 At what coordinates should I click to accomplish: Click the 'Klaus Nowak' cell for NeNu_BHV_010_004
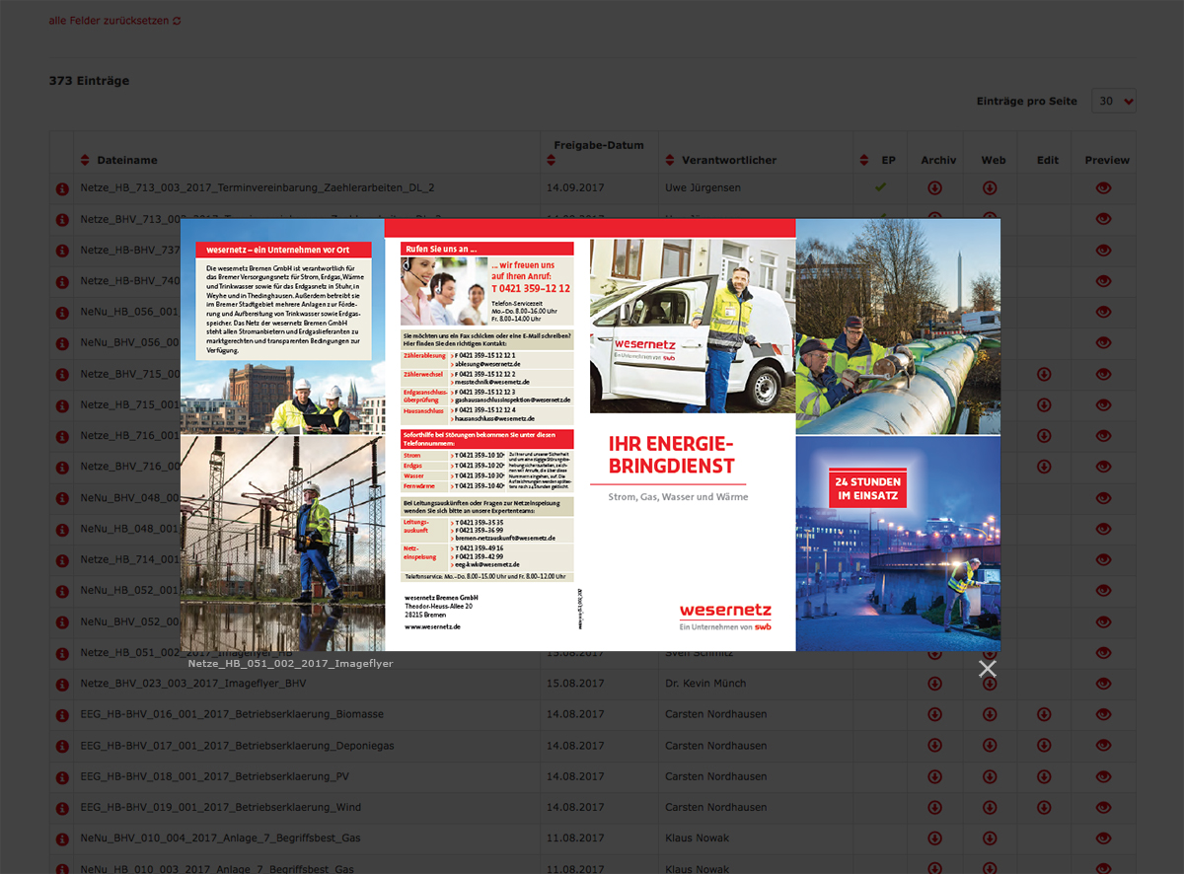(x=698, y=838)
